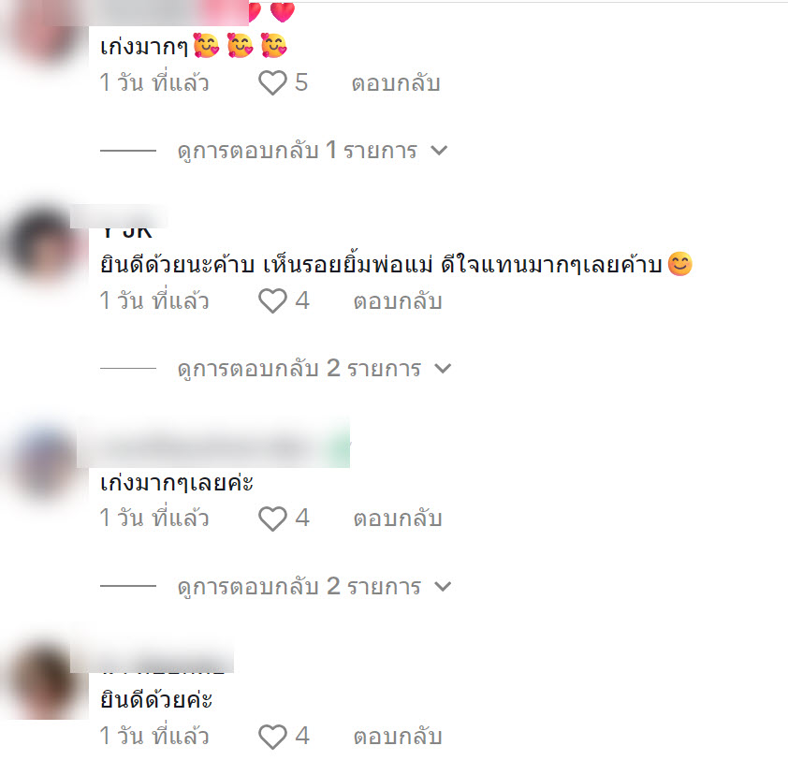Like the 'ยินดีด้วยค่ะ' comment

point(272,737)
